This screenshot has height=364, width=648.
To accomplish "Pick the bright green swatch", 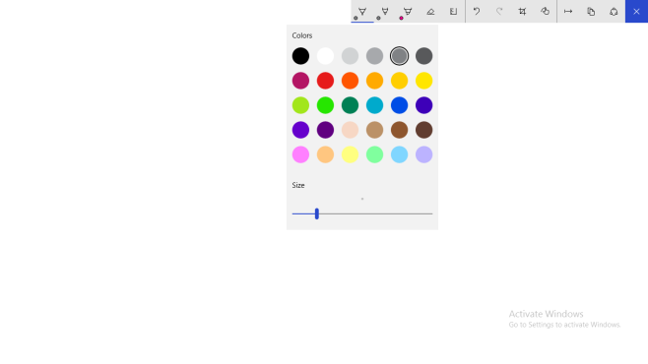I will click(x=325, y=105).
